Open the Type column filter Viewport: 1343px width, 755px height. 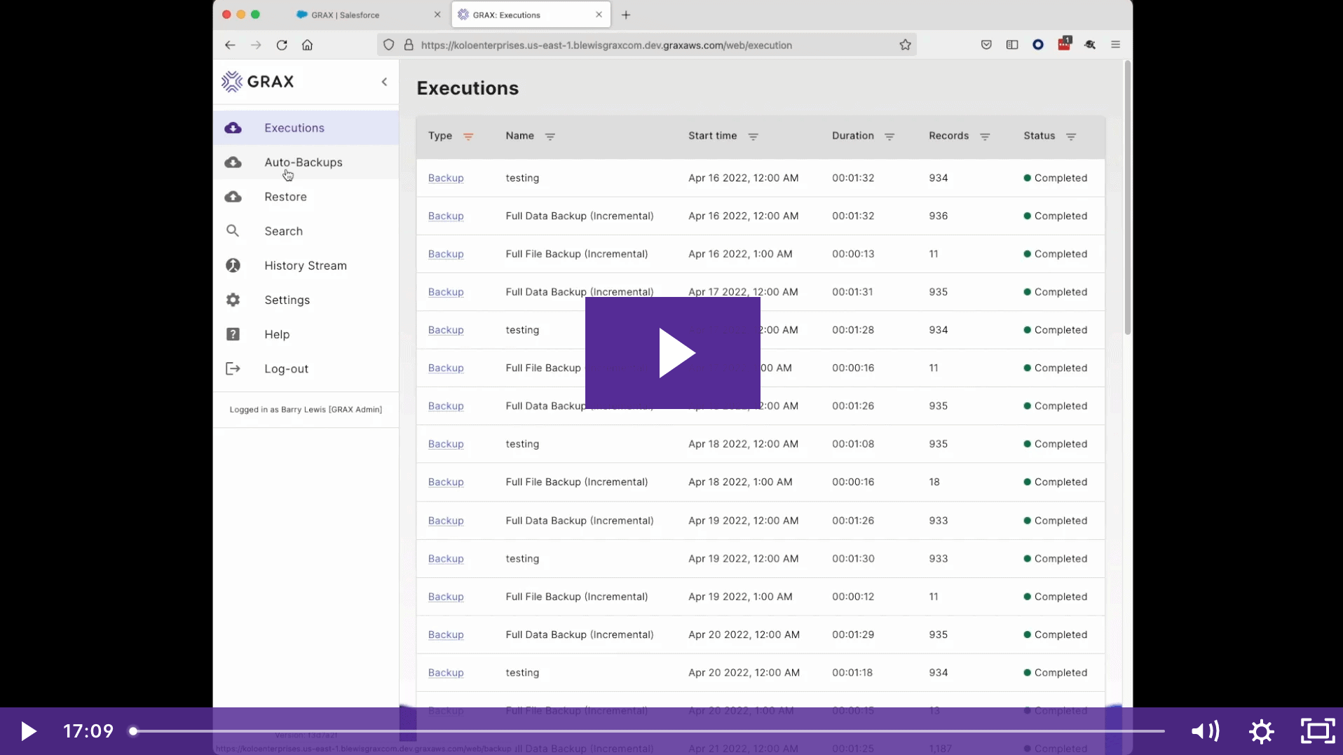[469, 137]
